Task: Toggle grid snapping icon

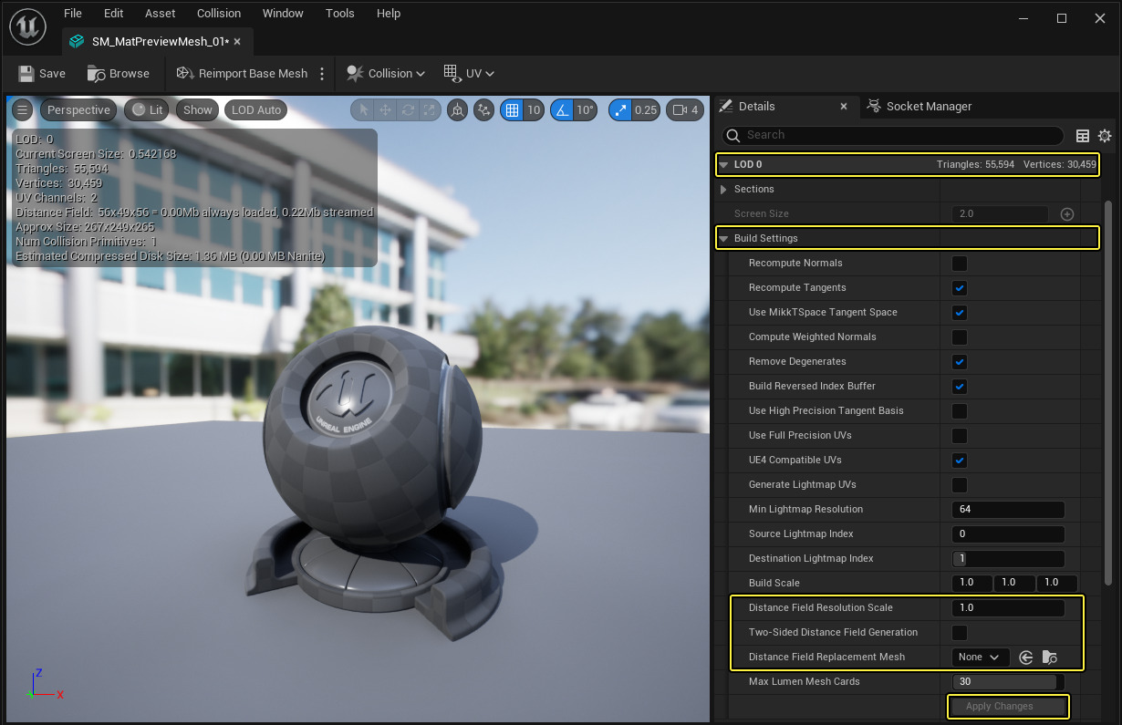Action: point(512,110)
